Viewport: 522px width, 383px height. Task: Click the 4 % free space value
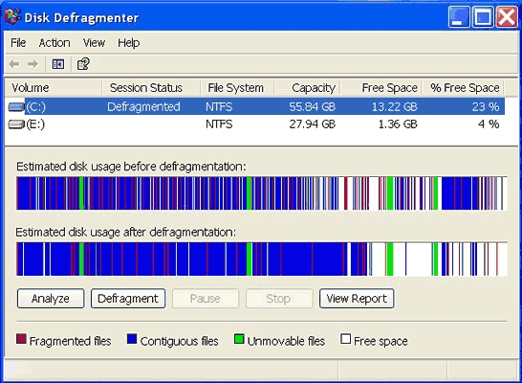[x=489, y=124]
